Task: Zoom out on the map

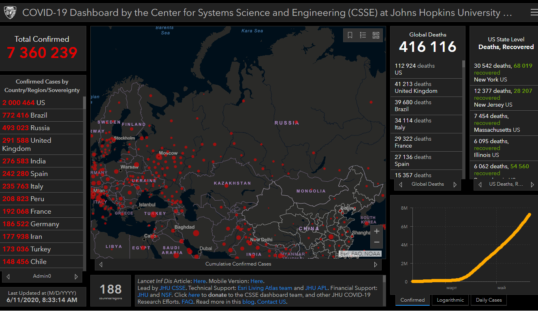Action: pos(376,242)
